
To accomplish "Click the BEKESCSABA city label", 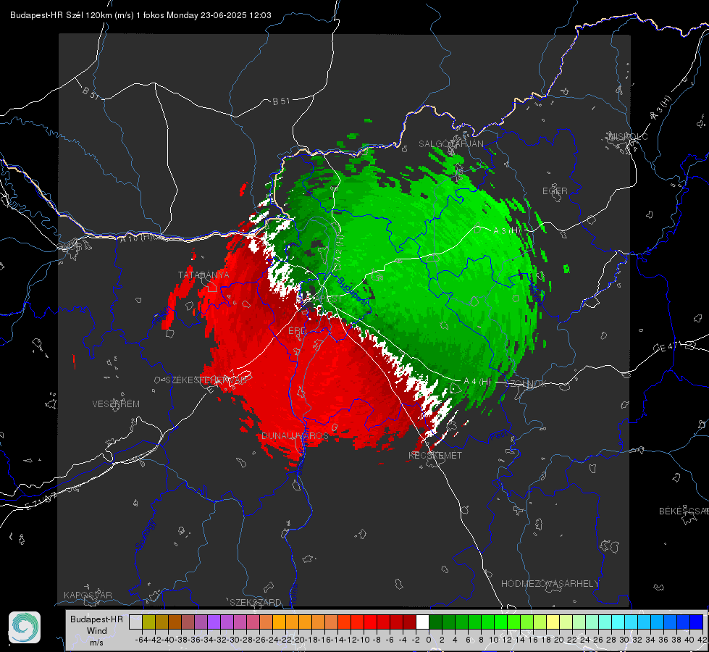I will pos(683,511).
